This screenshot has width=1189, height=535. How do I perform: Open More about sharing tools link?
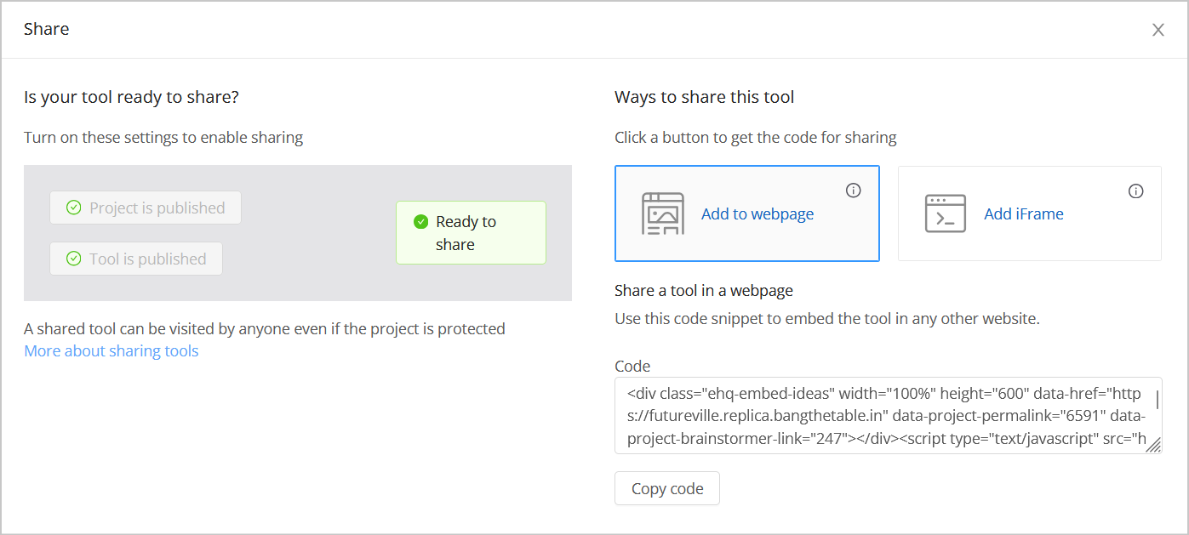tap(111, 350)
